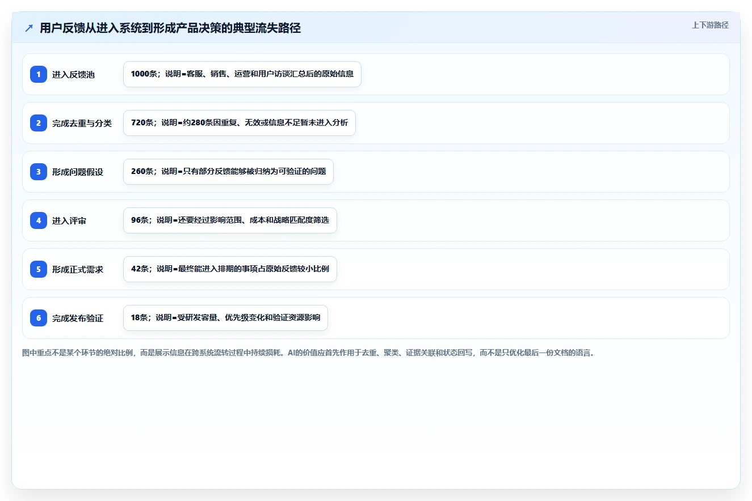This screenshot has height=501, width=752.
Task: Select the 形成正式需求 stage label
Action: [x=78, y=269]
